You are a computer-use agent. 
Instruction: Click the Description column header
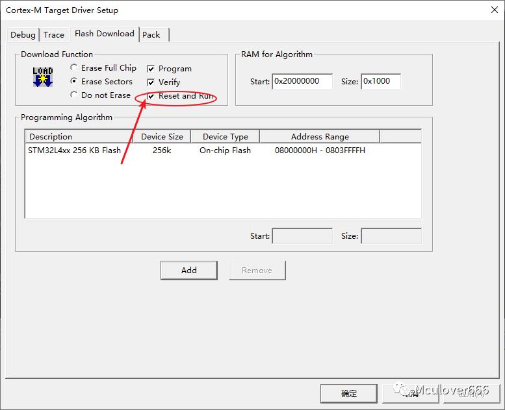click(79, 137)
